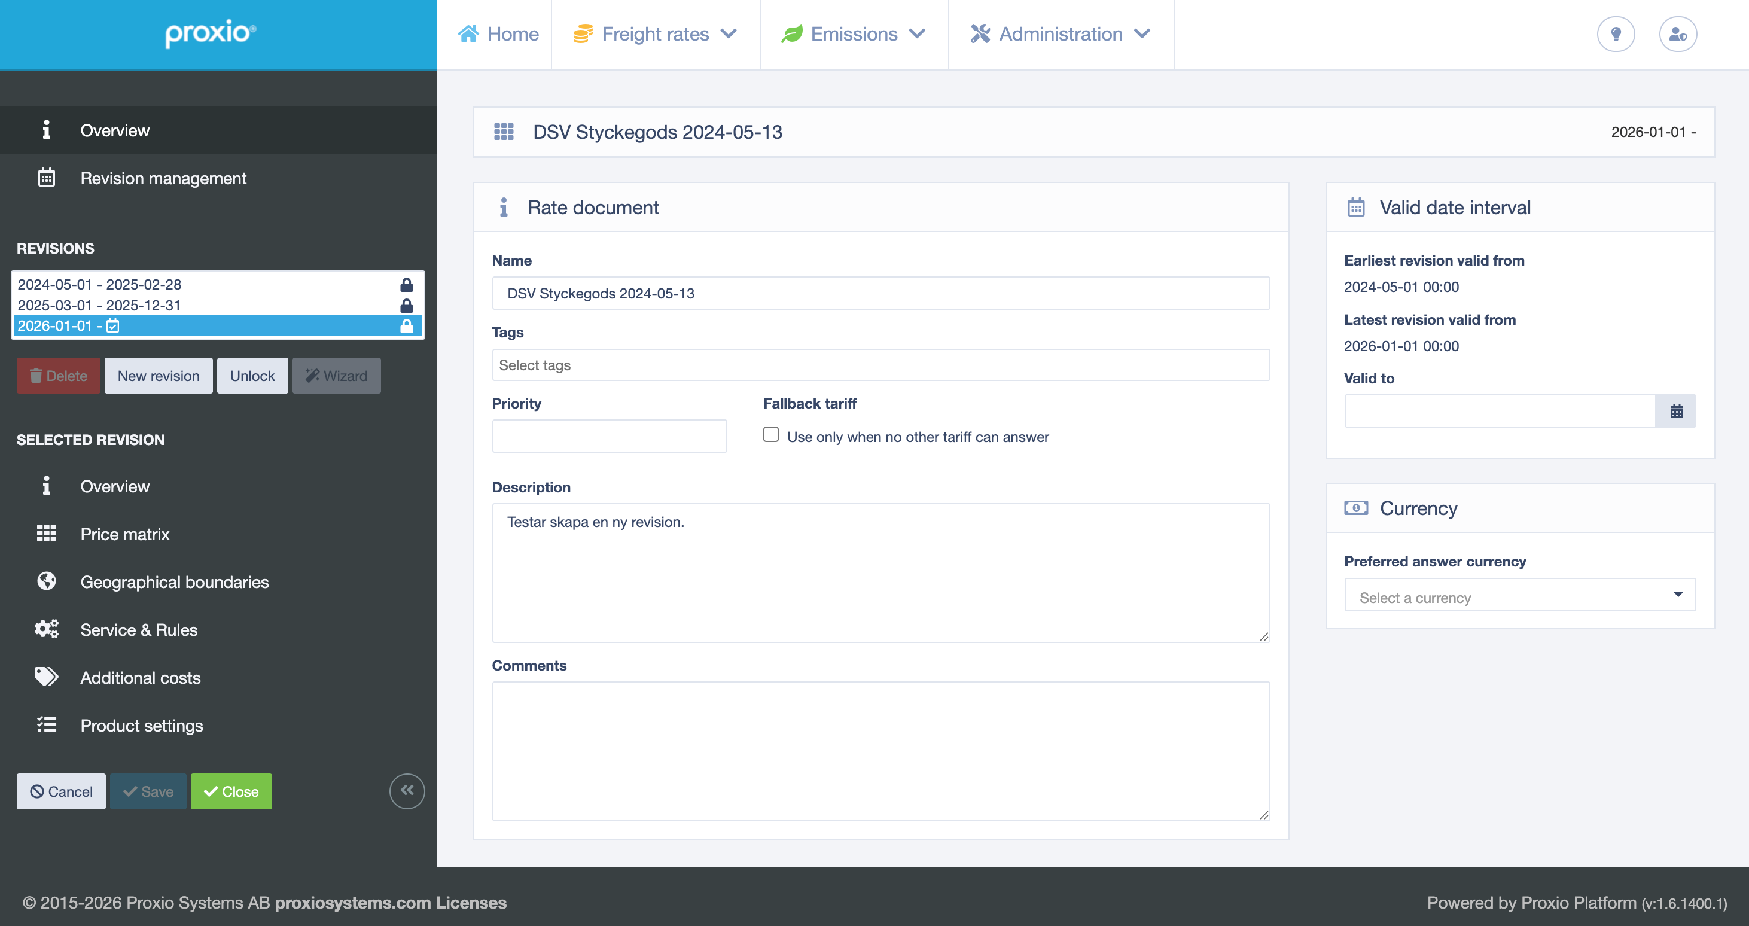Expand the Administration dropdown chevron
The width and height of the screenshot is (1749, 926).
click(1142, 34)
